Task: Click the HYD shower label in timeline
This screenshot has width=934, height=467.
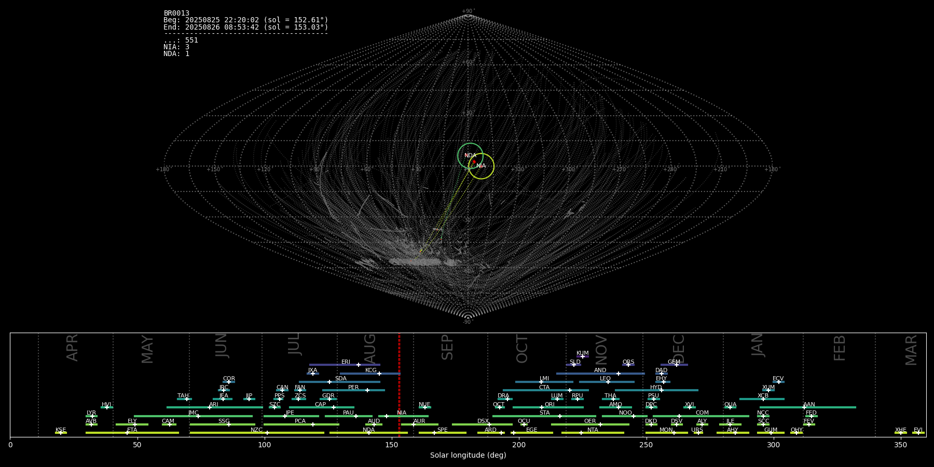Action: tap(656, 388)
